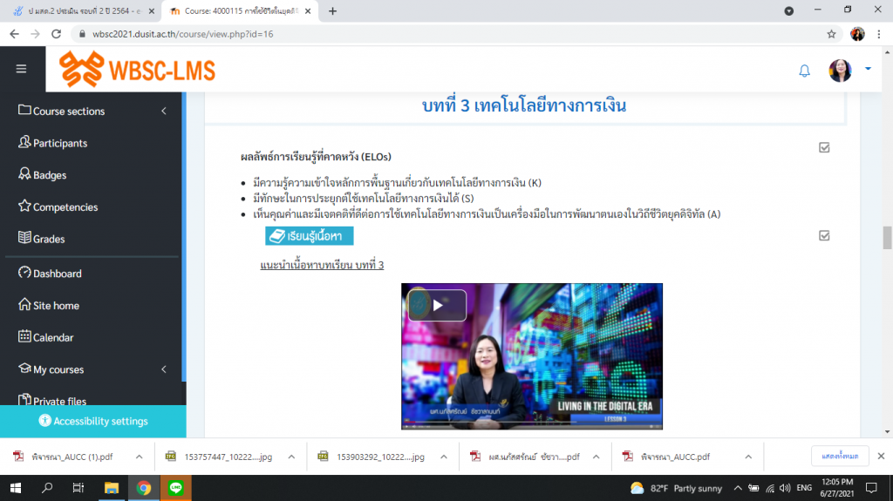This screenshot has height=501, width=893.
Task: Open download พิจารณา_AUCC.pdf
Action: coord(666,457)
